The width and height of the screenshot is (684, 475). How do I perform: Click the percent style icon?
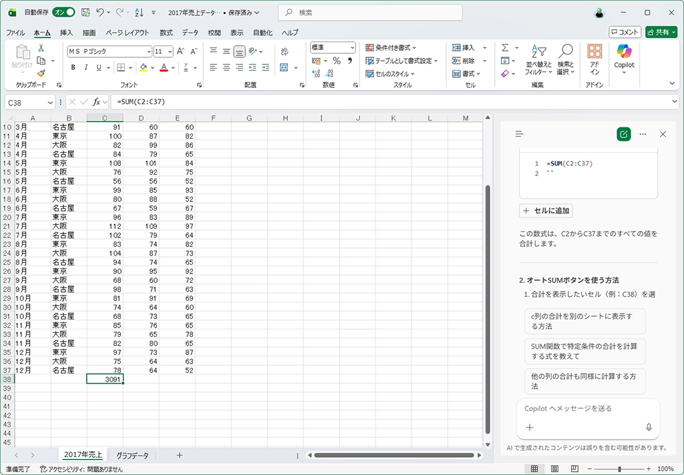tap(337, 61)
